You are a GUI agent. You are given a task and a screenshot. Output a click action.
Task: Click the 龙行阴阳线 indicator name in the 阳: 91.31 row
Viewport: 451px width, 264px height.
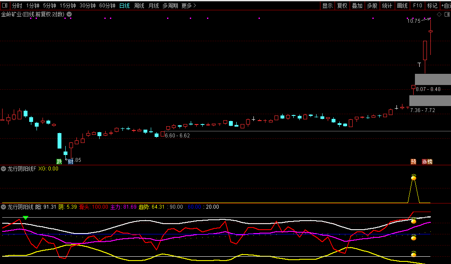(x=21, y=207)
